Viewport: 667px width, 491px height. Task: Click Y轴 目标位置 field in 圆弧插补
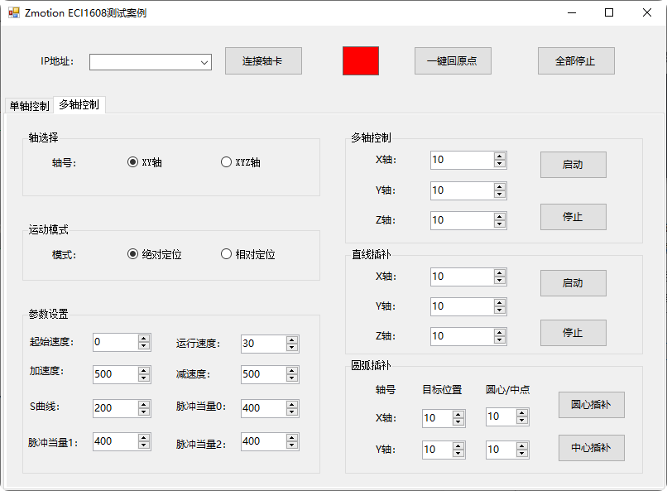(x=437, y=450)
